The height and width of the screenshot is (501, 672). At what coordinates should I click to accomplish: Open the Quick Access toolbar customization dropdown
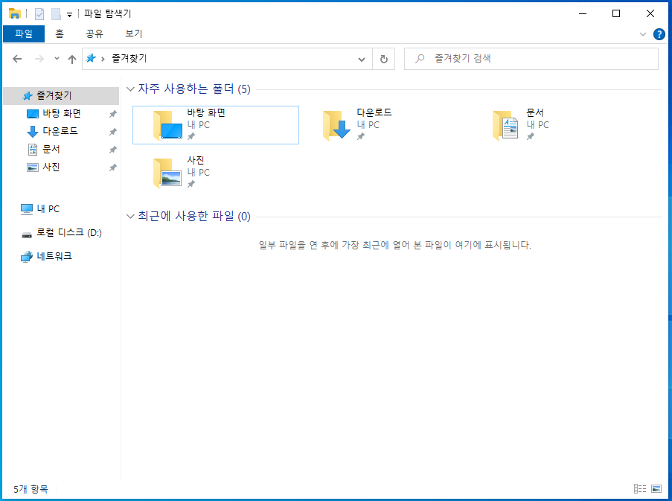tap(69, 13)
